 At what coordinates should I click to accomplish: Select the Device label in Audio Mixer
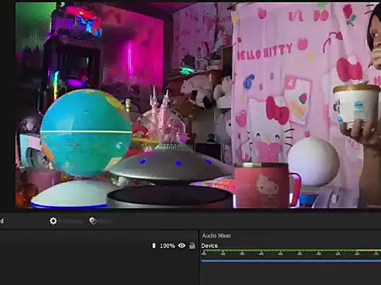pos(210,245)
